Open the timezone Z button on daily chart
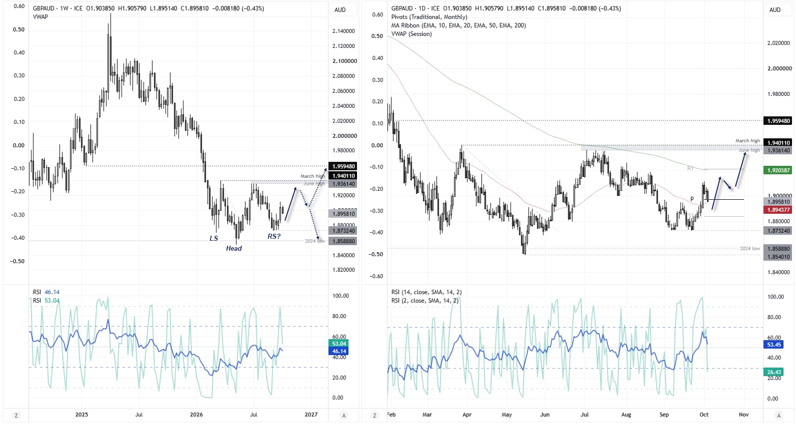The image size is (796, 425). click(374, 415)
